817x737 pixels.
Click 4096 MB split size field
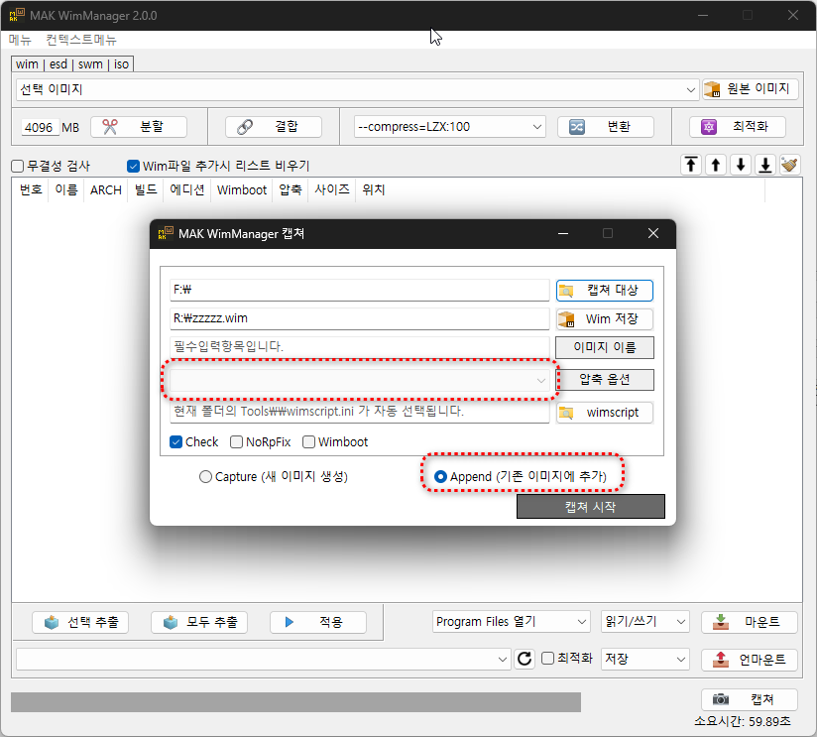pyautogui.click(x=40, y=128)
